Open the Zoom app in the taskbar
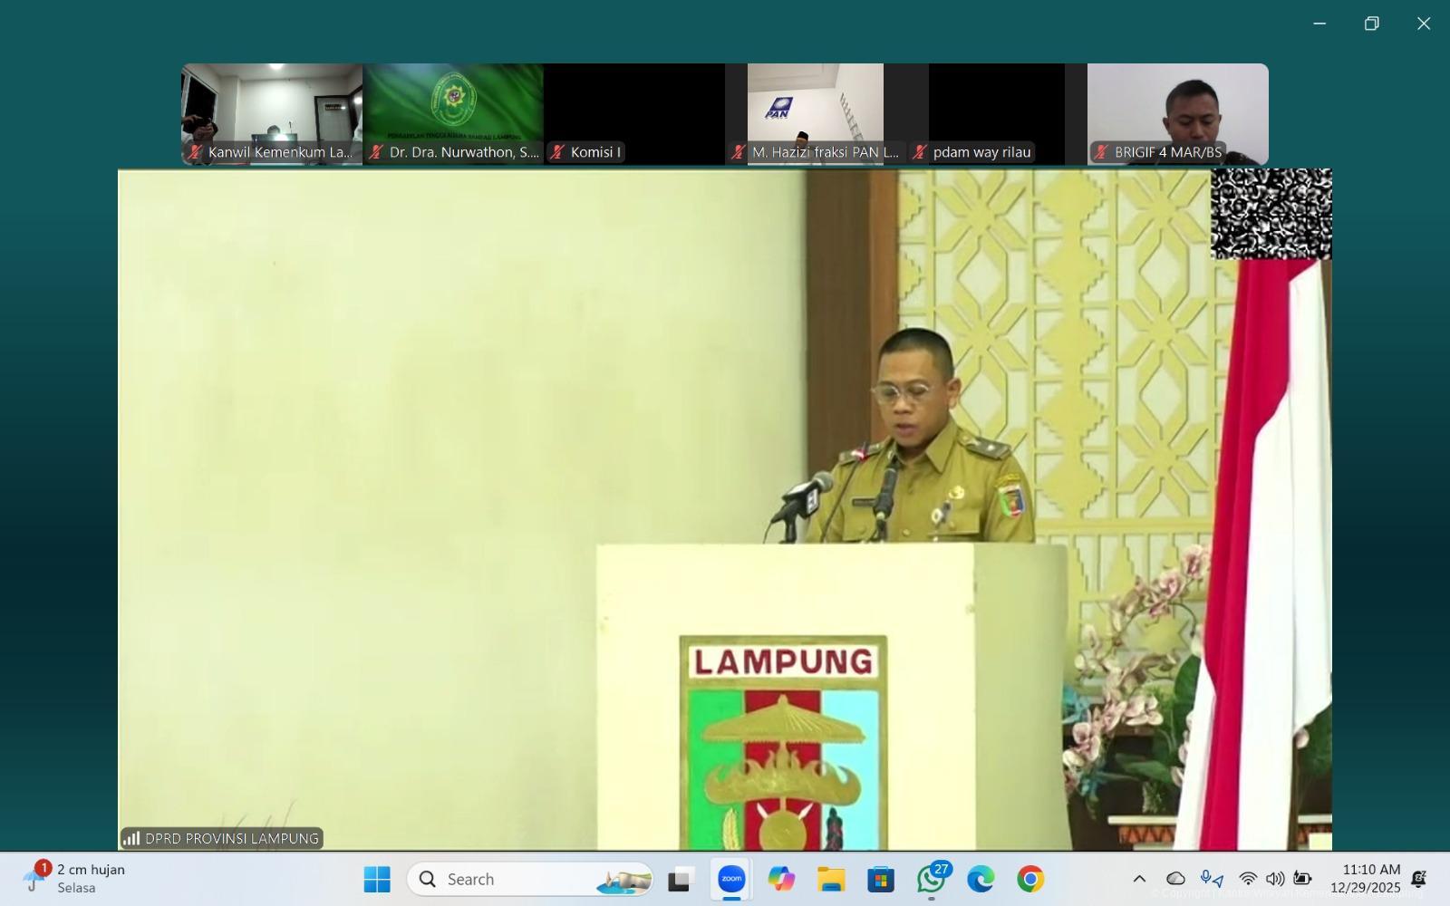 pos(730,879)
